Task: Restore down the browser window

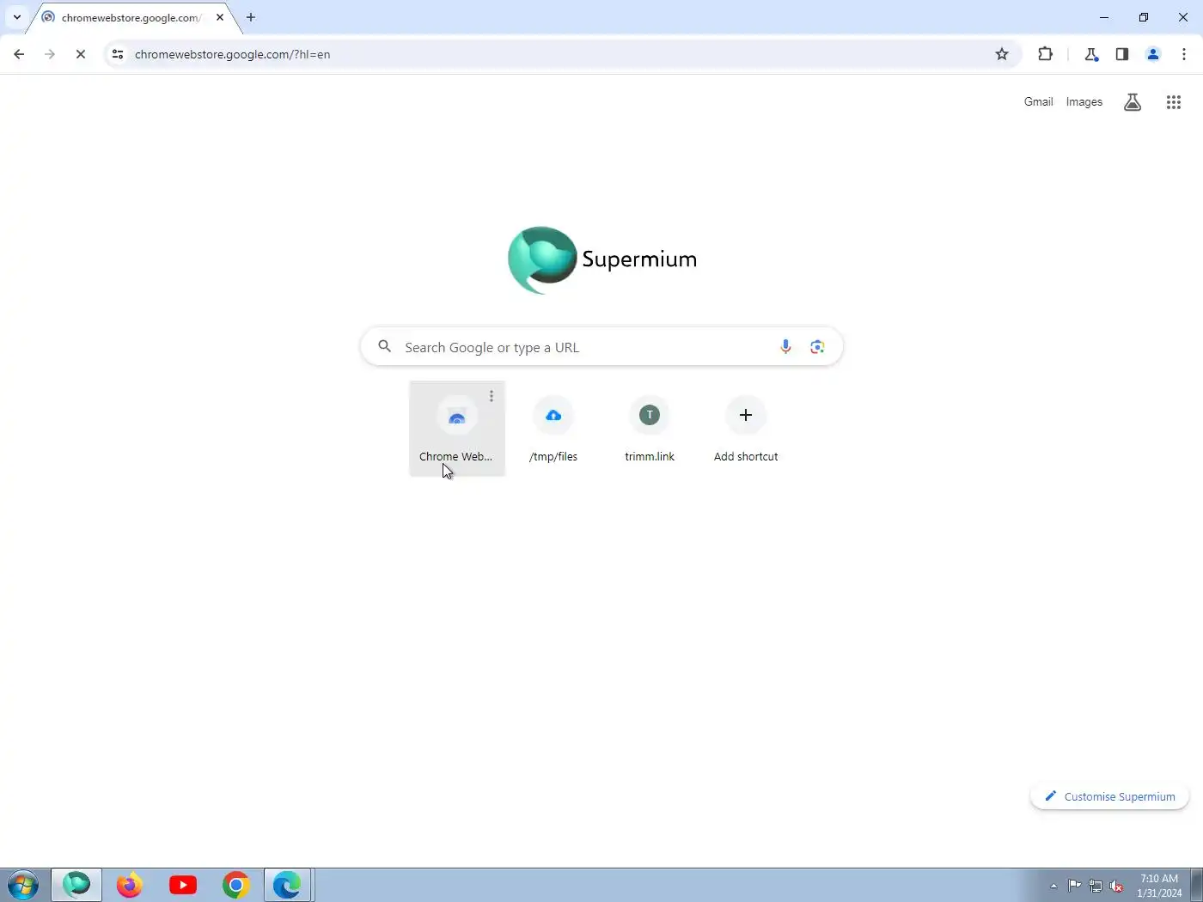Action: tap(1144, 17)
